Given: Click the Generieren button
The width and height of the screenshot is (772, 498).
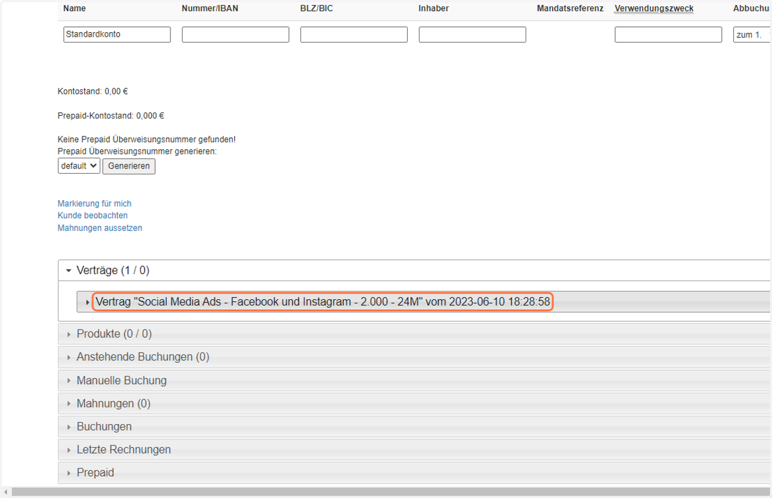Looking at the screenshot, I should pos(129,166).
